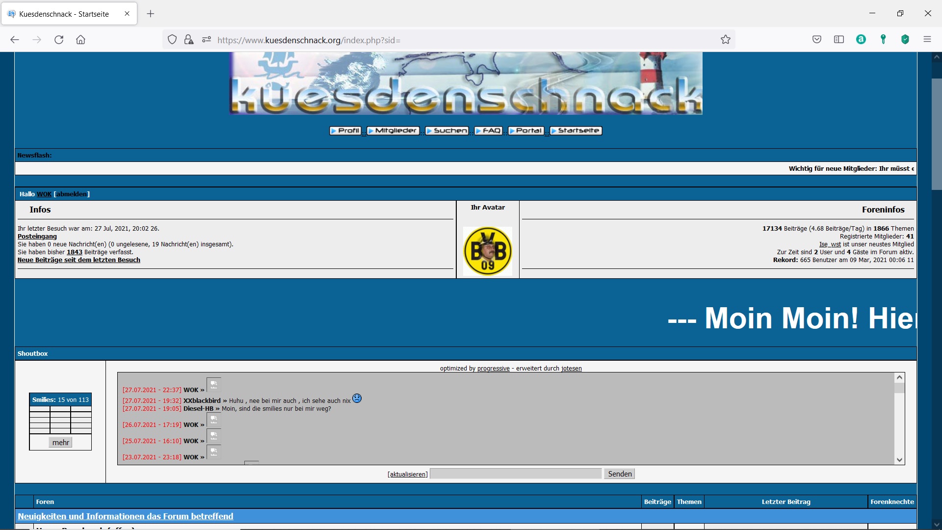Viewport: 942px width, 530px height.
Task: Bookmark this page with the star icon
Action: 726,40
